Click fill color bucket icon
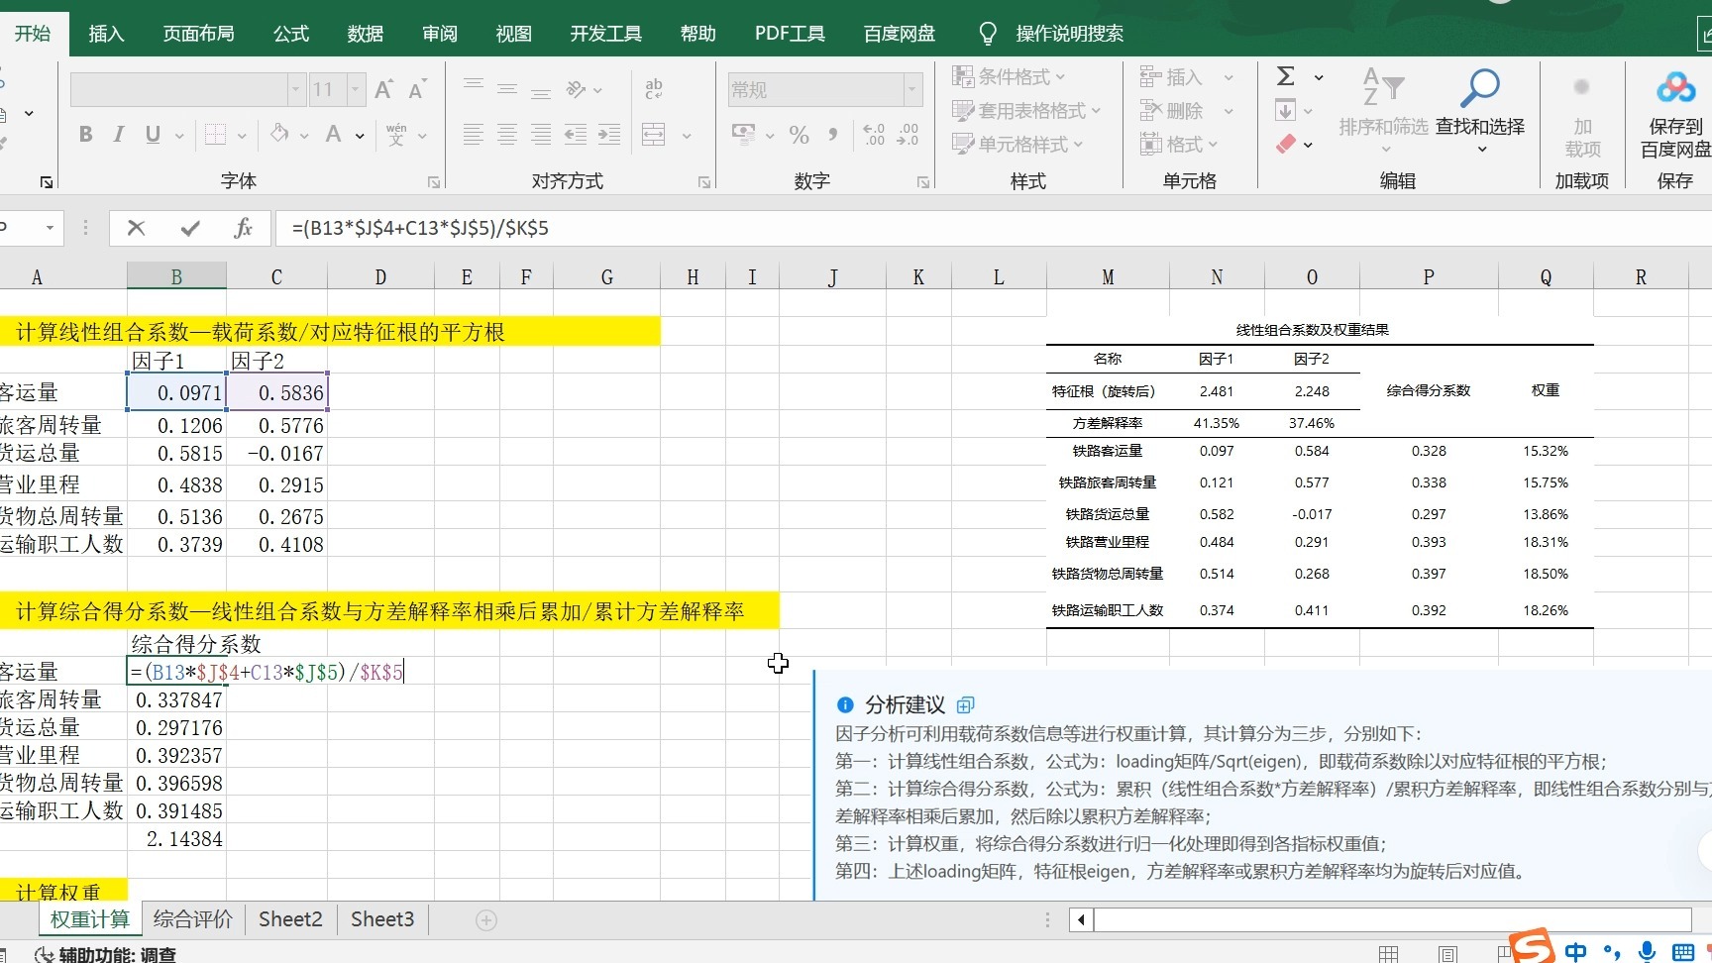The height and width of the screenshot is (963, 1712). (x=280, y=134)
